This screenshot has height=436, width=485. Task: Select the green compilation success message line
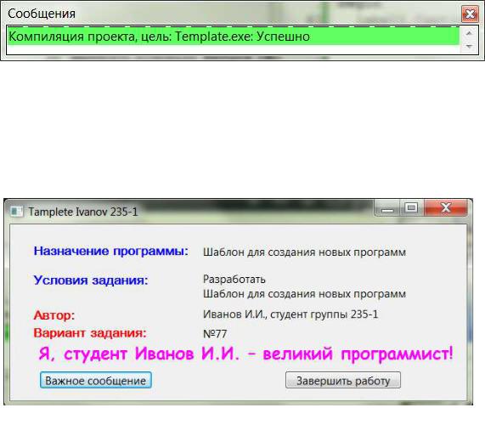(x=234, y=37)
